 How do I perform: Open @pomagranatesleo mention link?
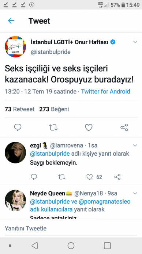(105, 202)
